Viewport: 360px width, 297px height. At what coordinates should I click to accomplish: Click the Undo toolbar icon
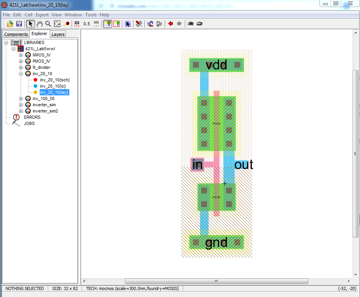point(150,24)
